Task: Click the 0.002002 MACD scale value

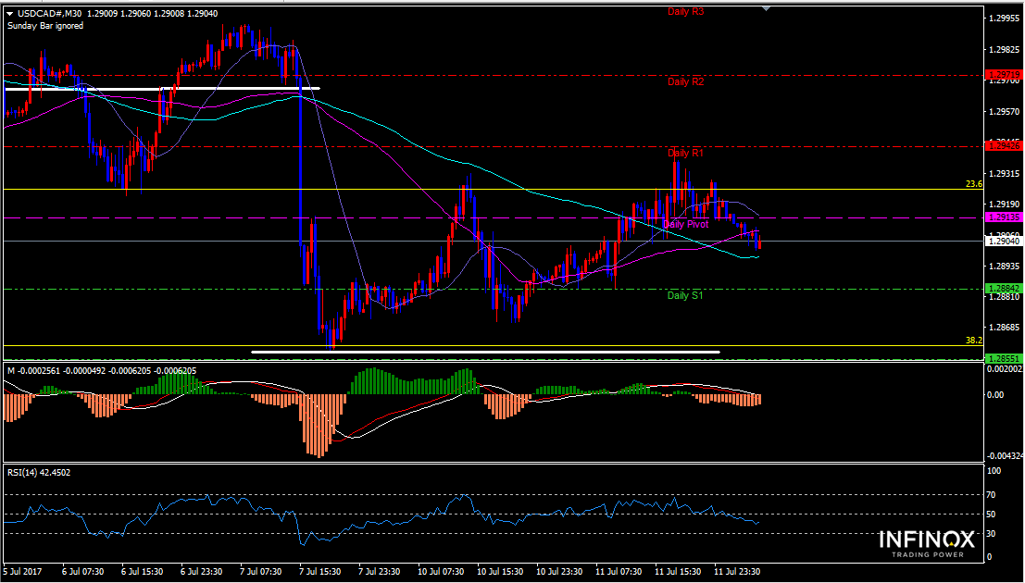Action: click(1006, 370)
